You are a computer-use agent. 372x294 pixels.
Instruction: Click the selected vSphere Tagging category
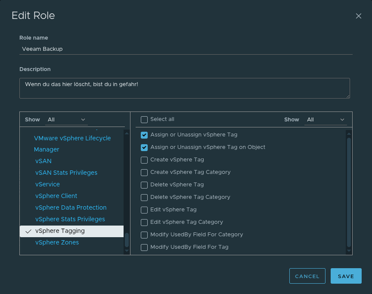tap(60, 231)
